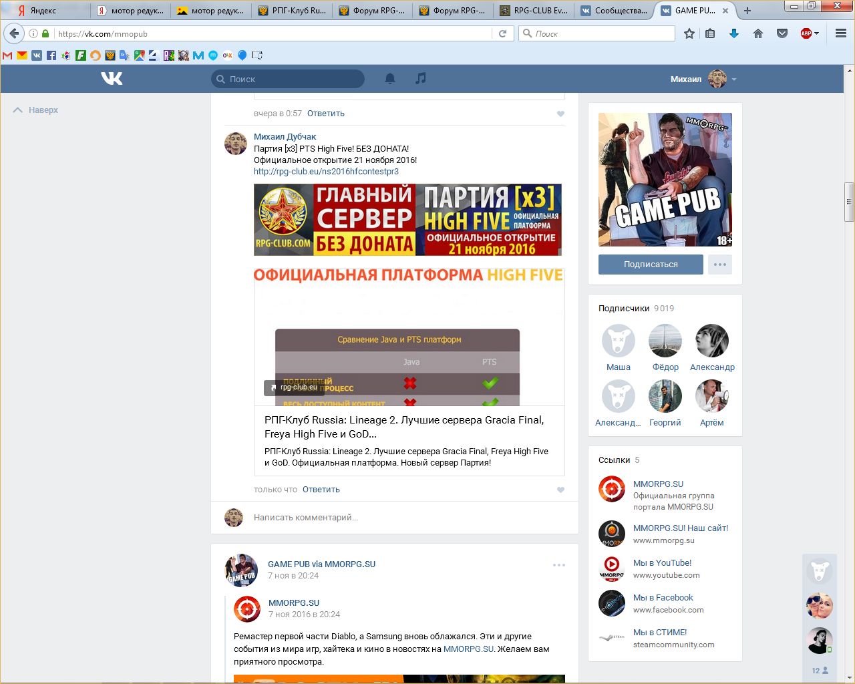The image size is (855, 684).
Task: Open the Google Maps bookmark icon
Action: [140, 55]
